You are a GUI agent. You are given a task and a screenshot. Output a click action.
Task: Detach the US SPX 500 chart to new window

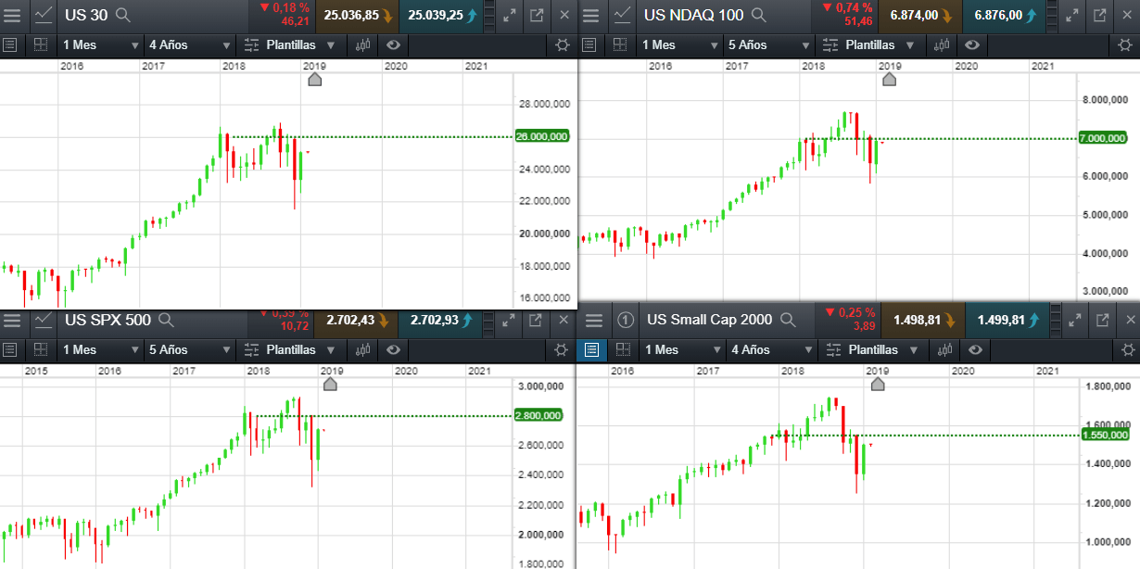[x=538, y=321]
